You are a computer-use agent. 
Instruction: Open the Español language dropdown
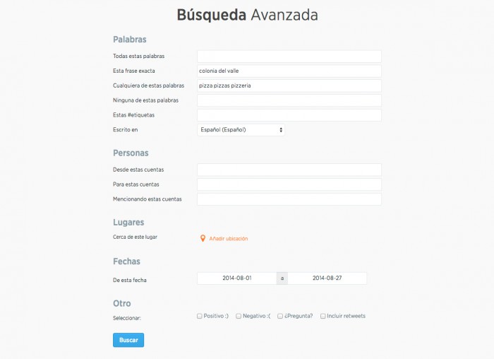[x=241, y=130]
